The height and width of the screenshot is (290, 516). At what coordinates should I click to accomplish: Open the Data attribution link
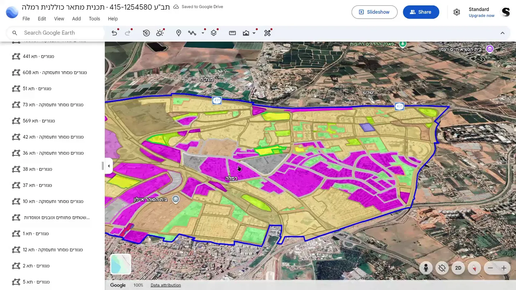(166, 285)
